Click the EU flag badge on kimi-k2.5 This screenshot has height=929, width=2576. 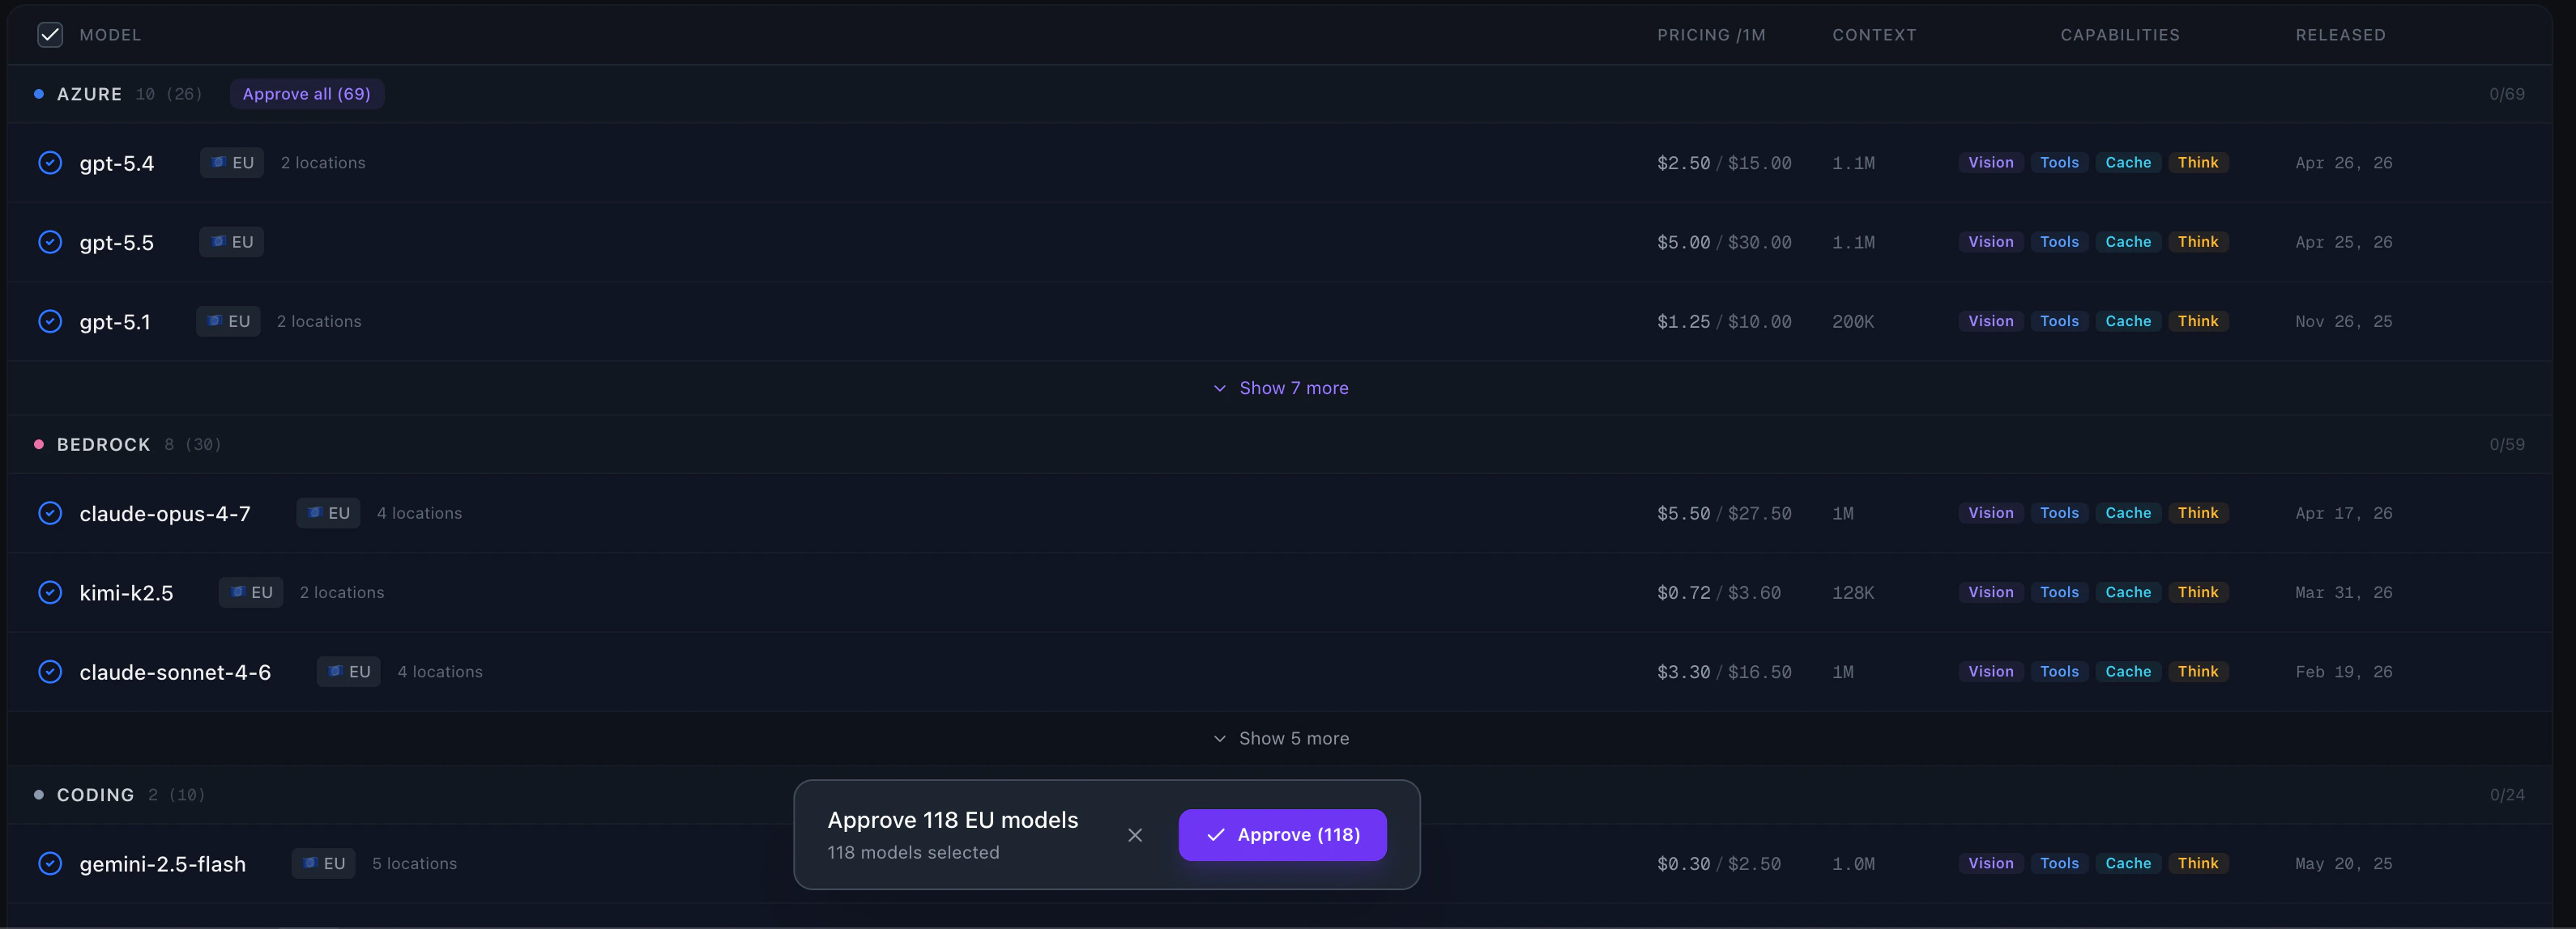pyautogui.click(x=251, y=592)
